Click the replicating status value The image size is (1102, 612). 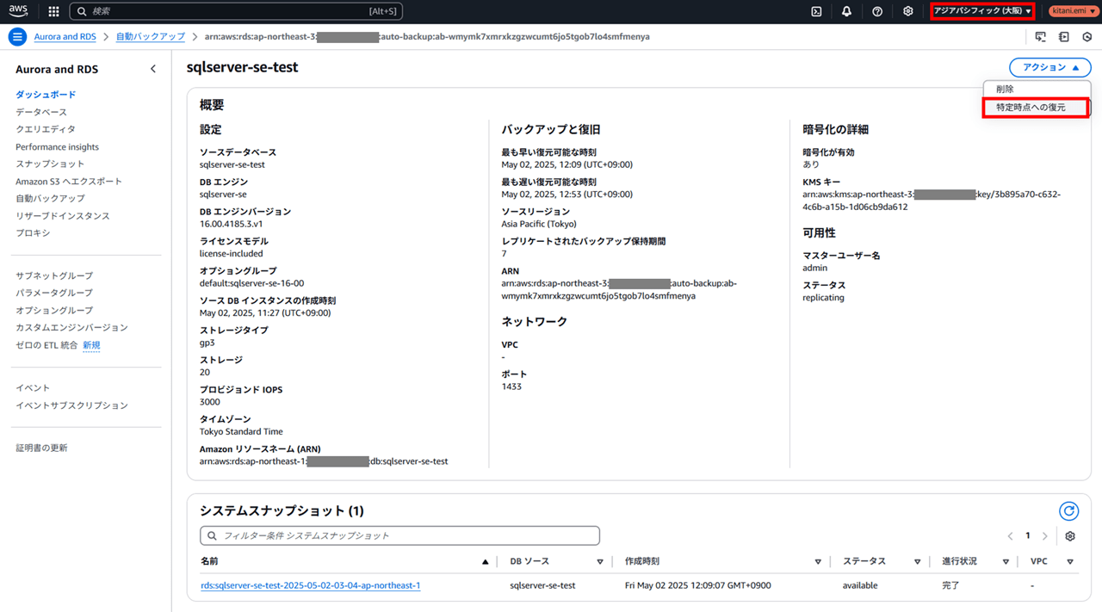(823, 298)
